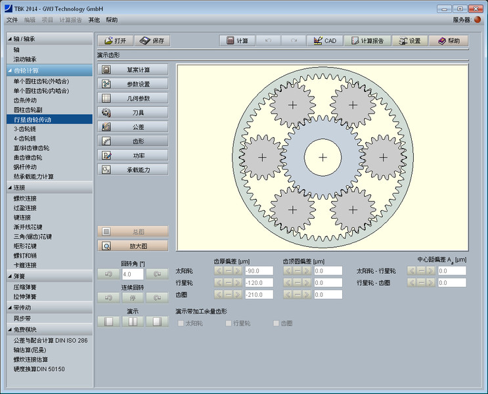Check the 齿圈 machining allowance checkbox
488x394 pixels.
276,323
